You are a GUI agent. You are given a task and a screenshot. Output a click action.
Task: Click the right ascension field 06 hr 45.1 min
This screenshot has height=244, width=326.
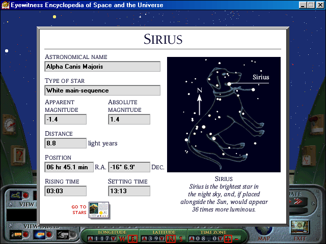coord(69,167)
